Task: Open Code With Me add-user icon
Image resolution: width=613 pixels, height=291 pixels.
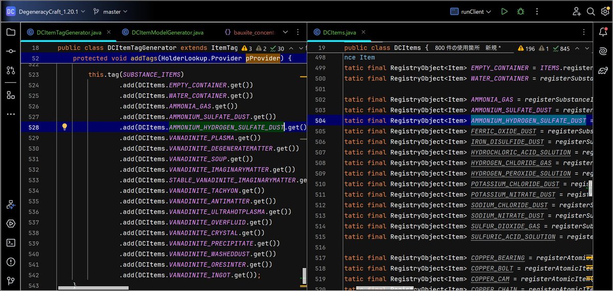Action: (x=577, y=11)
